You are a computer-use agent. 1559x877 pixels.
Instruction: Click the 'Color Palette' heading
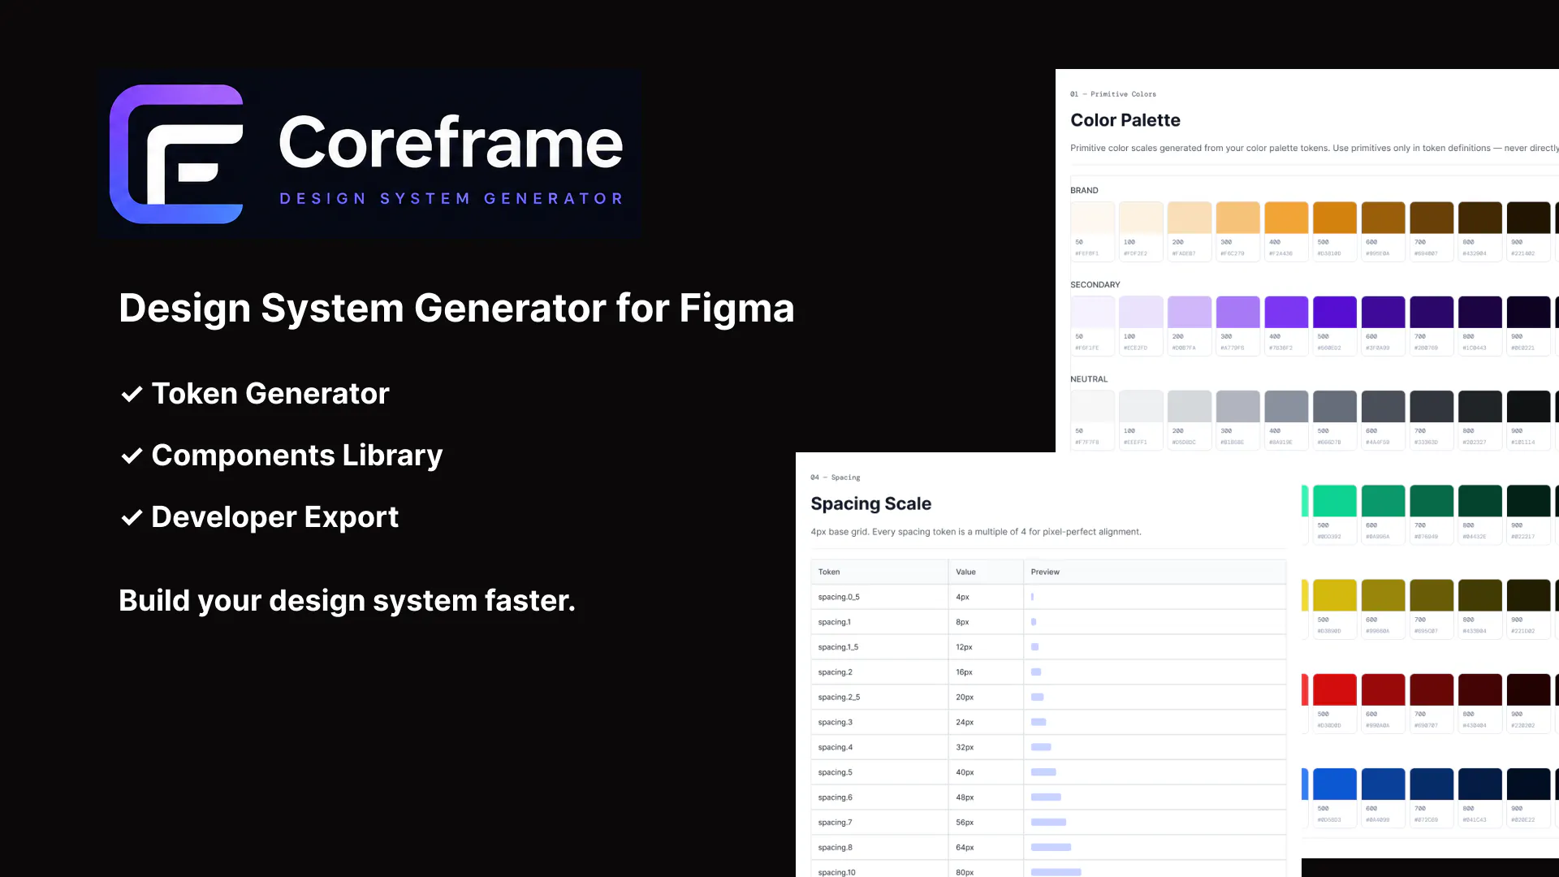click(x=1125, y=120)
